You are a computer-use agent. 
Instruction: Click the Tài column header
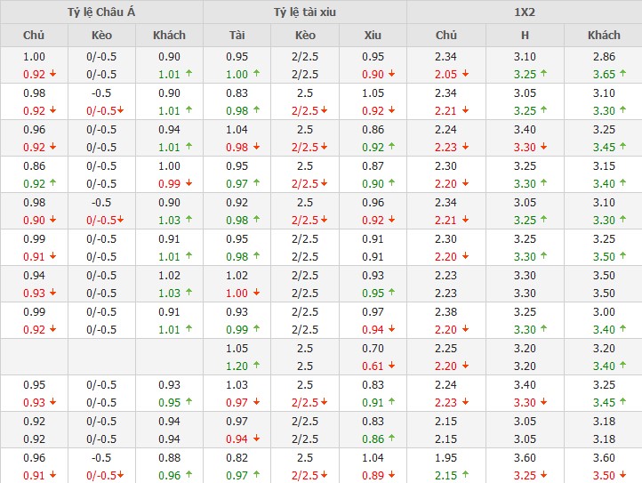click(237, 36)
